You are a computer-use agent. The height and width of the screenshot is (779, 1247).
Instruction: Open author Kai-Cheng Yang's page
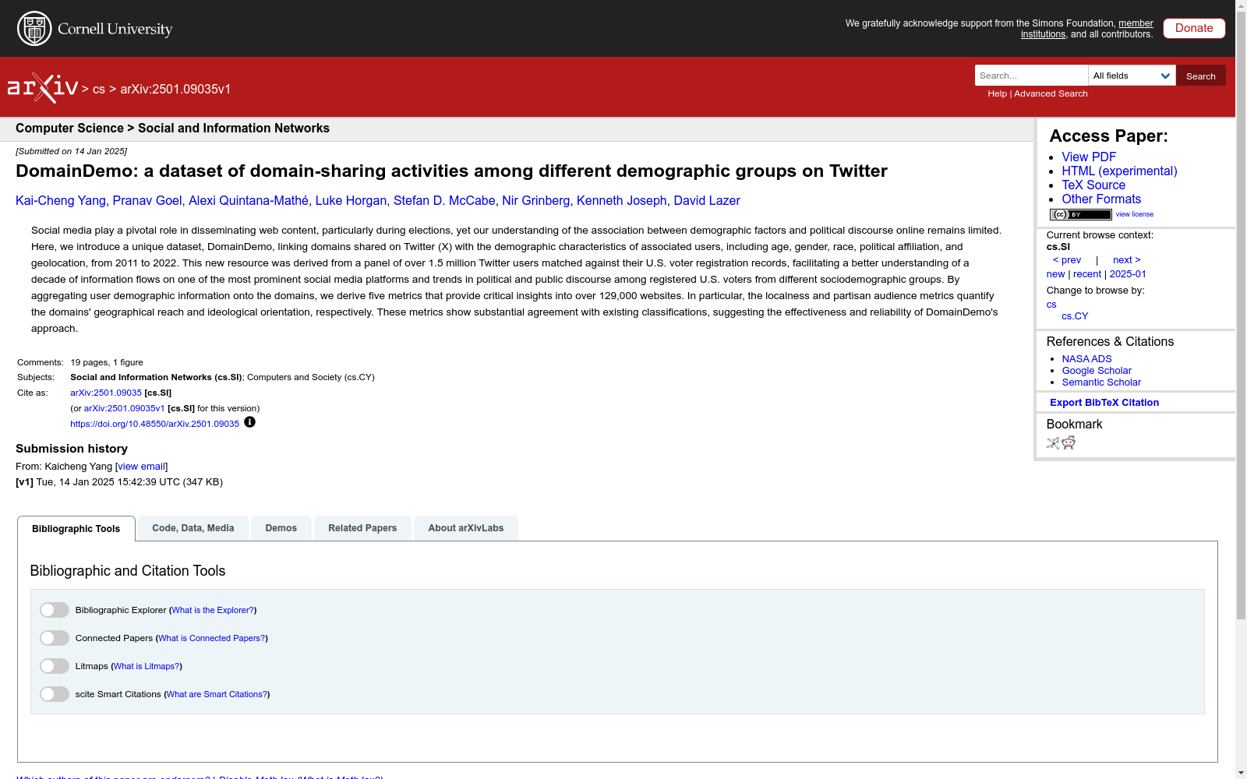[x=61, y=201]
